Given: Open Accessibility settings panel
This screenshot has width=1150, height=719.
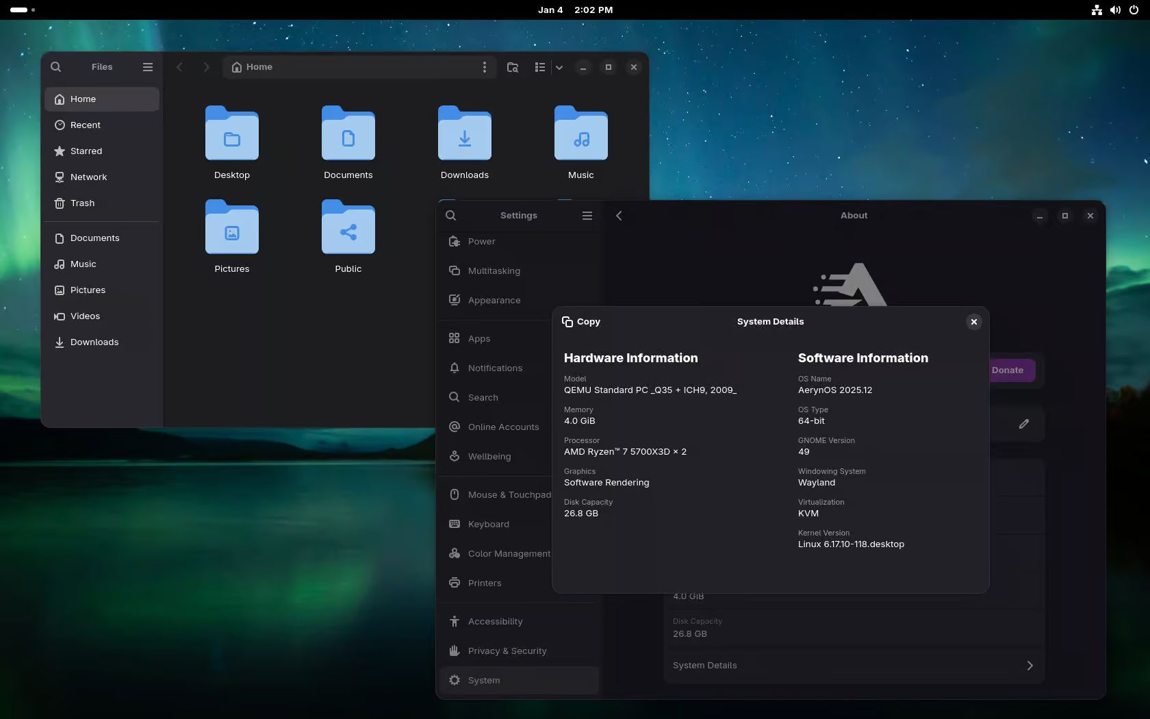Looking at the screenshot, I should click(495, 622).
